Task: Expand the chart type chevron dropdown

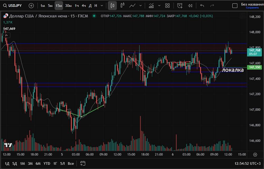Action: coord(140,6)
